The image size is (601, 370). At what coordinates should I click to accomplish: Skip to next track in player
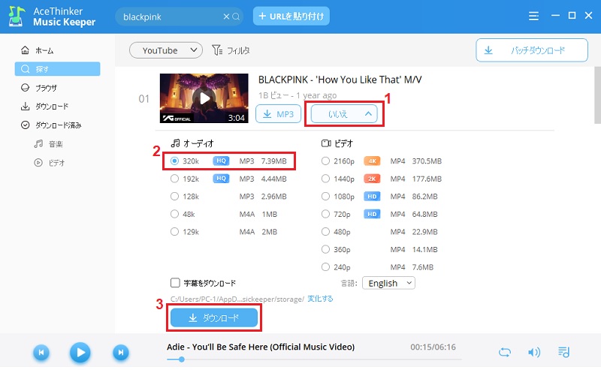[x=120, y=352]
